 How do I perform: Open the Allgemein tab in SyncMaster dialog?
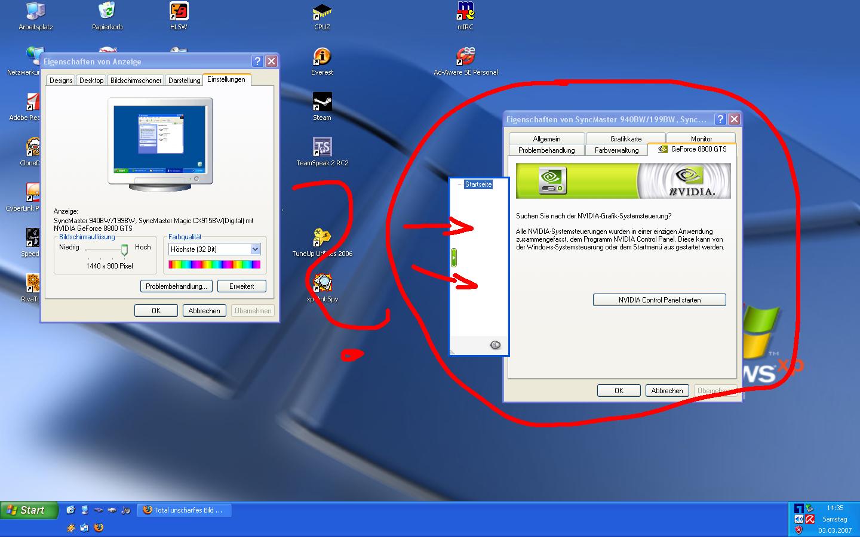coord(546,138)
